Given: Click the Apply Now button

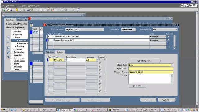Looking at the screenshot, I should 167,100.
